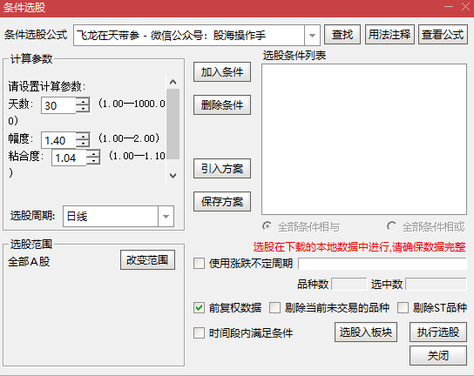Enable the 使用涨跌不定周期 checkbox

pos(199,263)
